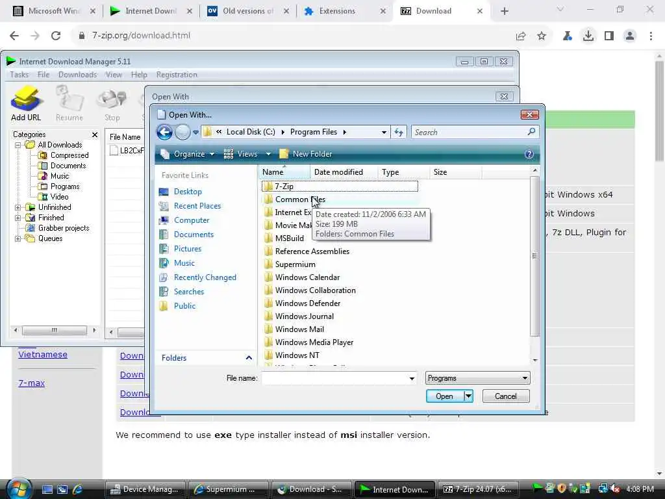Open the Registration menu in IDM
This screenshot has width=665, height=499.
tap(177, 75)
